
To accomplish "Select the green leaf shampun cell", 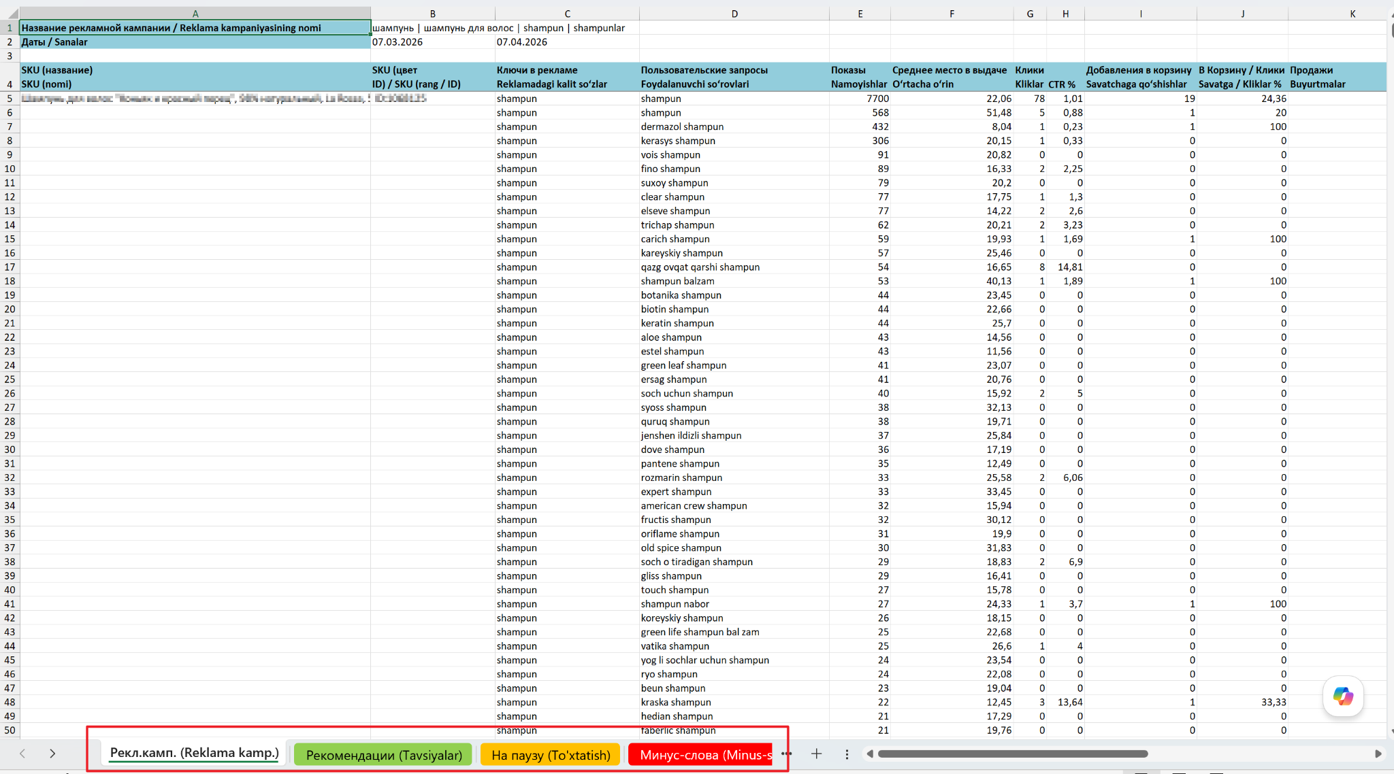I will tap(734, 365).
